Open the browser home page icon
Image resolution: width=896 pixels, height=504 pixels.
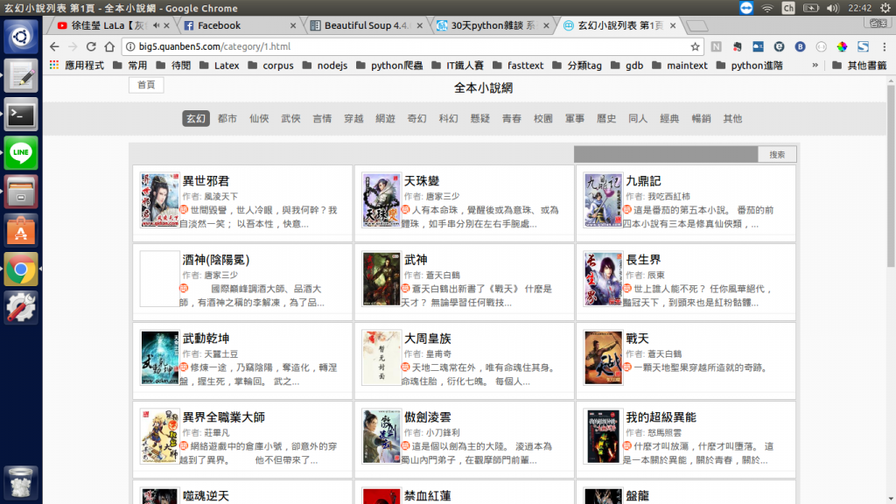pyautogui.click(x=109, y=47)
